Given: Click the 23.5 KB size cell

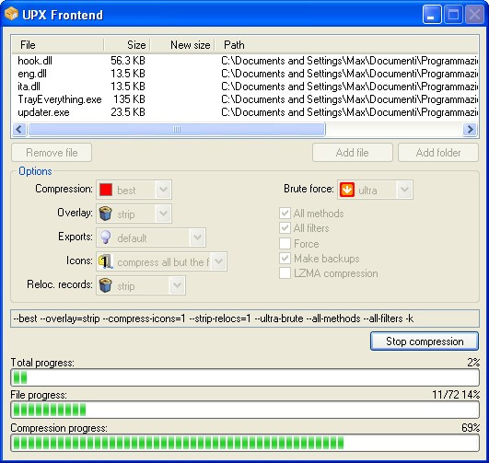Looking at the screenshot, I should [x=128, y=112].
